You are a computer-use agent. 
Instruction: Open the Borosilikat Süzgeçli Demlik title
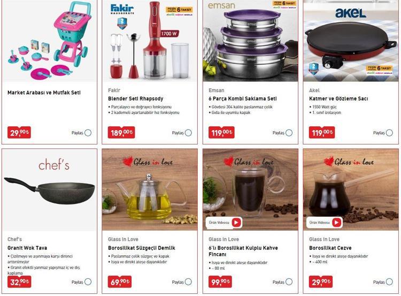142,248
